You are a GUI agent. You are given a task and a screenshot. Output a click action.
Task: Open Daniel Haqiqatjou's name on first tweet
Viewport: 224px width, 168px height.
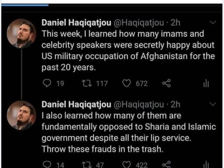pyautogui.click(x=77, y=23)
